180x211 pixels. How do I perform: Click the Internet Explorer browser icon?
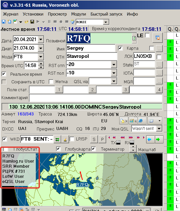coord(141,120)
